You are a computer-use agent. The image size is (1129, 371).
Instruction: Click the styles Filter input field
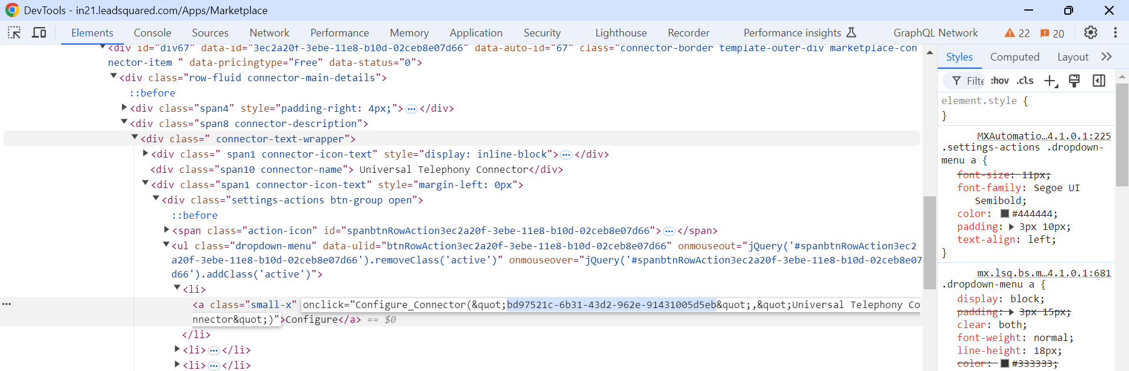pyautogui.click(x=975, y=81)
